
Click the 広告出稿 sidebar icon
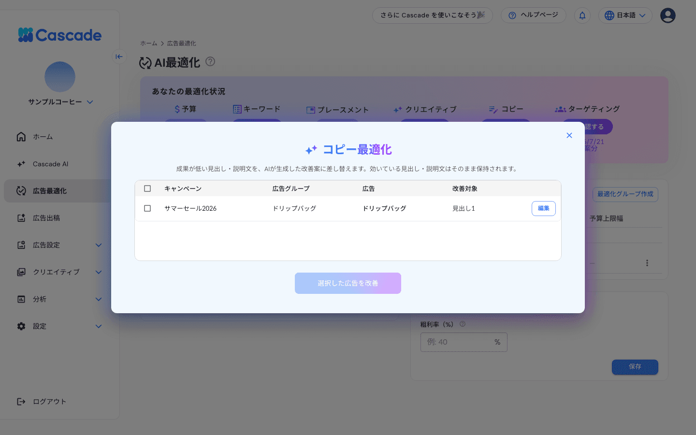(x=21, y=218)
